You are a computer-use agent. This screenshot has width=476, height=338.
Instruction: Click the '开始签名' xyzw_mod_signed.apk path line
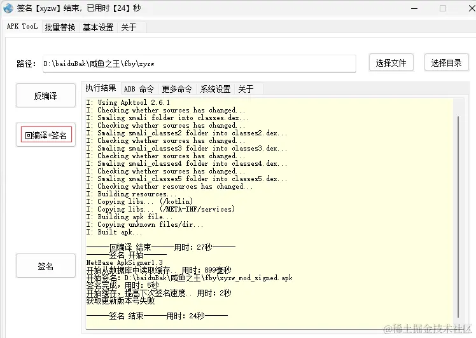(x=190, y=278)
